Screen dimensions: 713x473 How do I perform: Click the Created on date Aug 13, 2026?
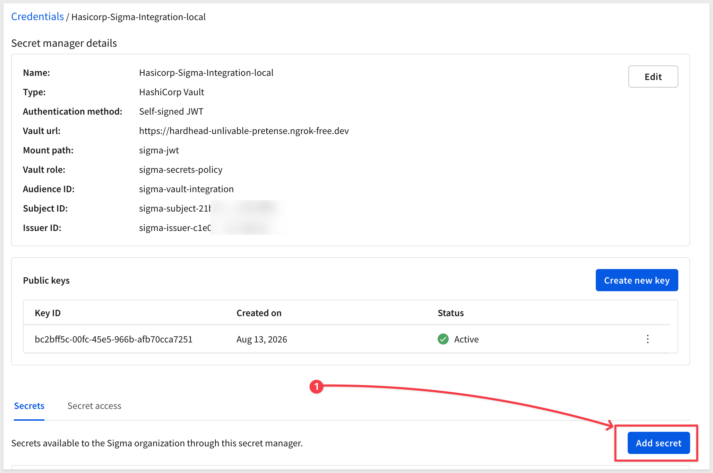(262, 339)
